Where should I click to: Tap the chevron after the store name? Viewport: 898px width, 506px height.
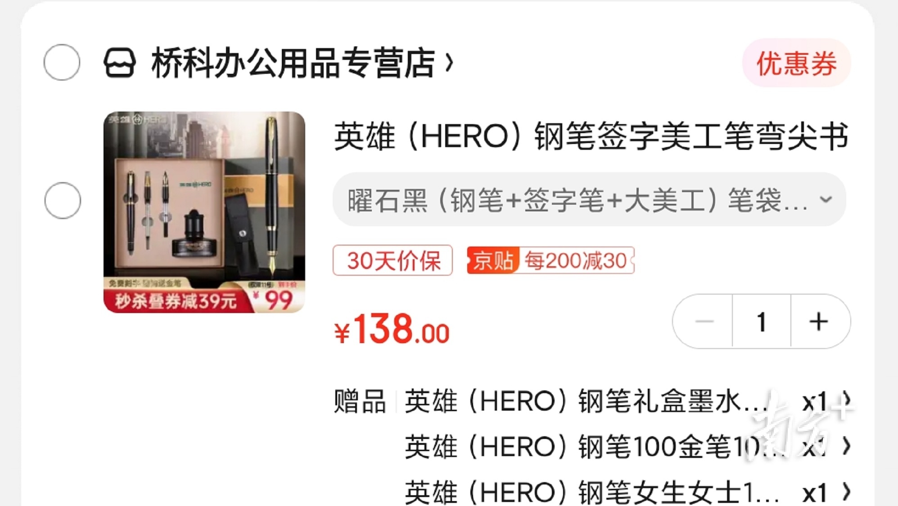449,63
